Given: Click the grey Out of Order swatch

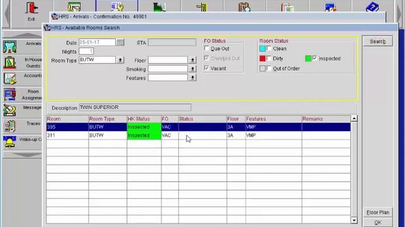Looking at the screenshot, I should 263,69.
